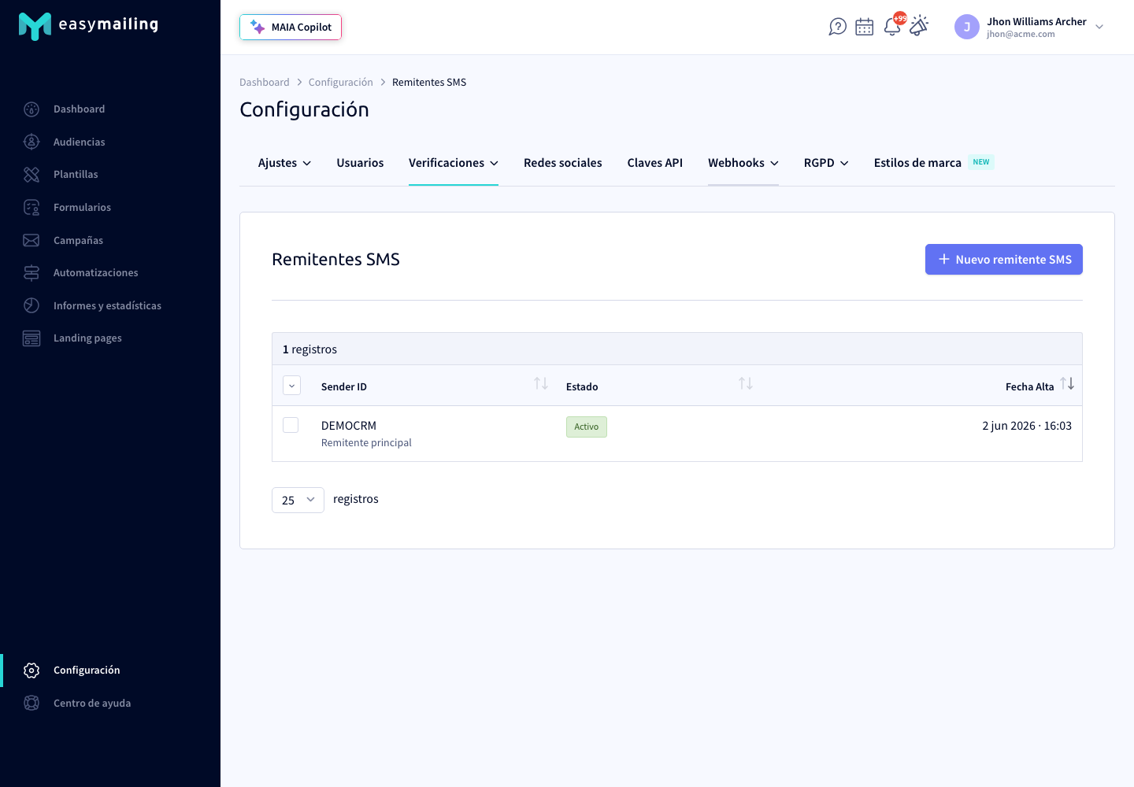Sort table by Fecha Alta arrows
Image resolution: width=1134 pixels, height=787 pixels.
(1067, 383)
